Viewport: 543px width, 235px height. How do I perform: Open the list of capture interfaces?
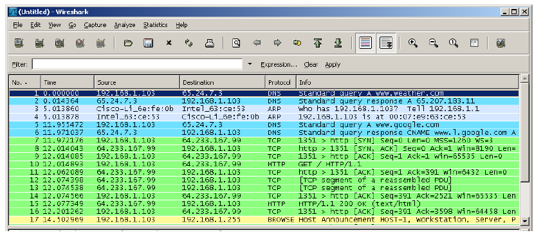19,43
